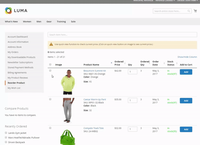Open the shopping cart icon

(195, 11)
